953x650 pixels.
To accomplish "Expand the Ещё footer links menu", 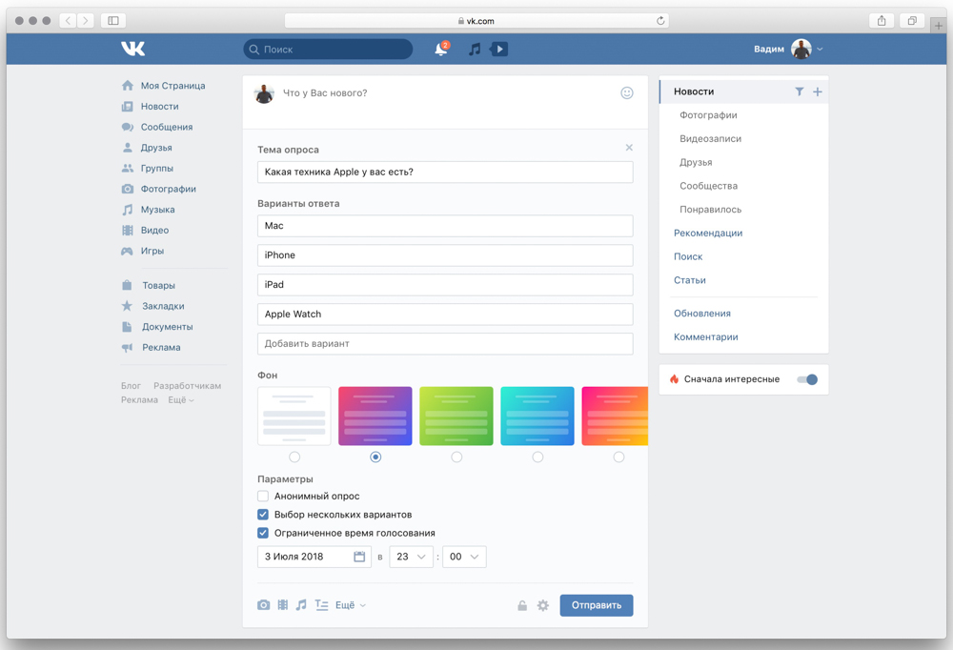I will [180, 399].
